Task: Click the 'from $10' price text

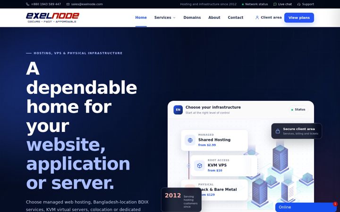Action: point(215,171)
